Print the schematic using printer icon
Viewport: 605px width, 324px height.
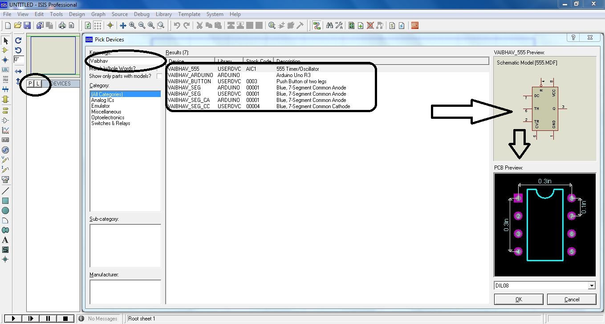tap(62, 25)
